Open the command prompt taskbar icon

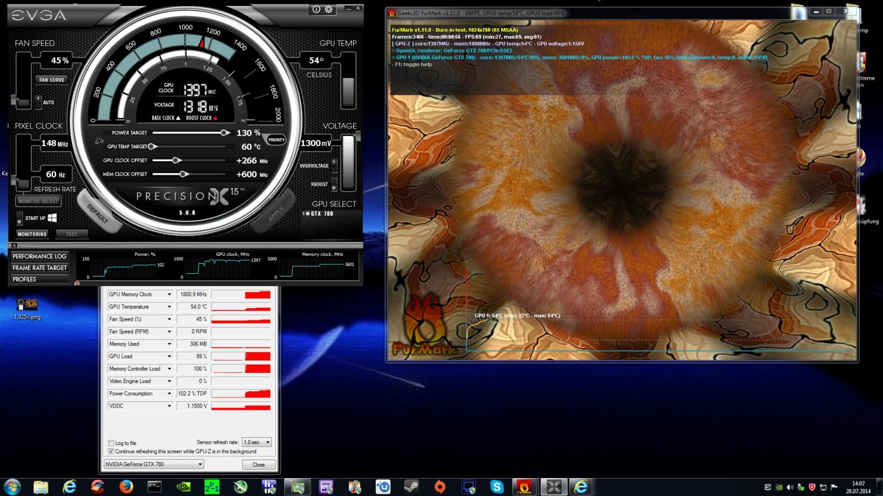click(x=154, y=486)
